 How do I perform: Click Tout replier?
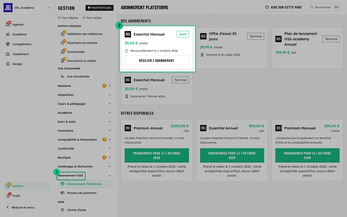pos(92,18)
